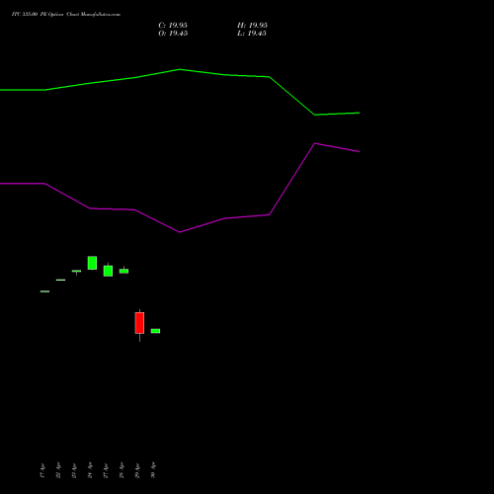Select the small green candle for 30 Apr
The image size is (494, 494).
155,331
